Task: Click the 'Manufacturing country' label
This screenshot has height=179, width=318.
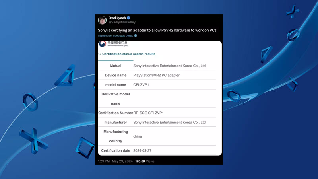Action: pyautogui.click(x=116, y=136)
